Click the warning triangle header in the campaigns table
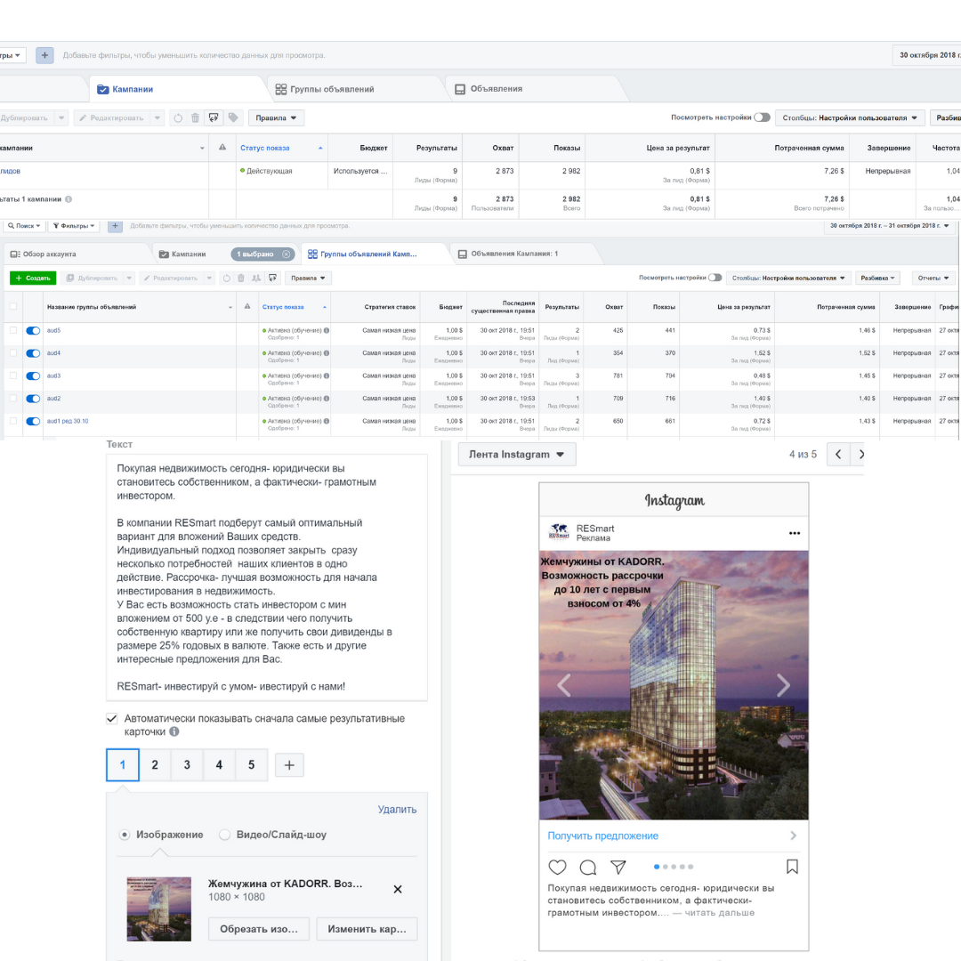The image size is (961, 961). coord(222,147)
